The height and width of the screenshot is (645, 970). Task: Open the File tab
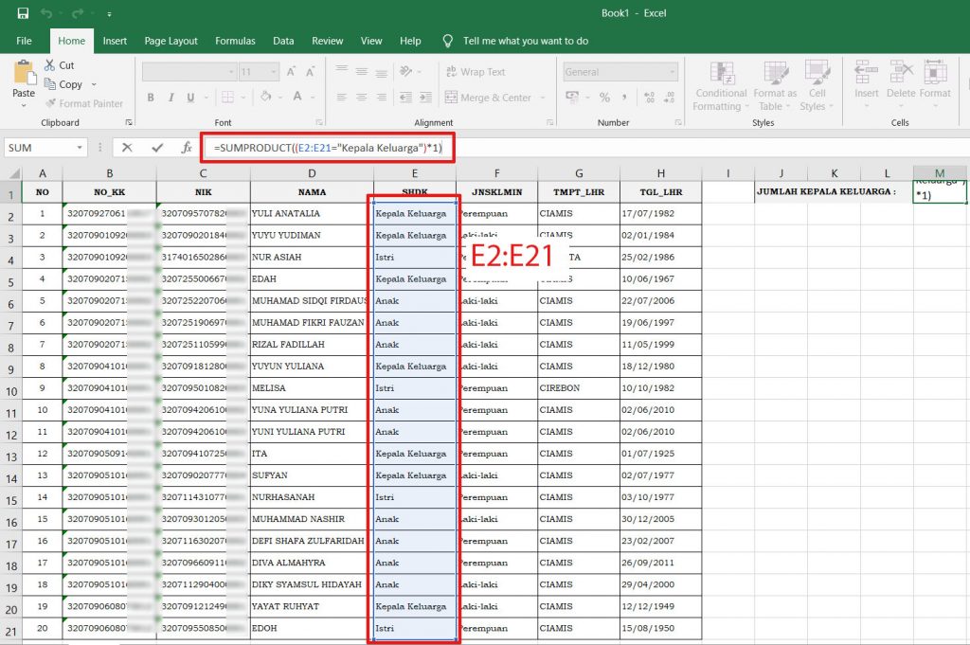(24, 41)
